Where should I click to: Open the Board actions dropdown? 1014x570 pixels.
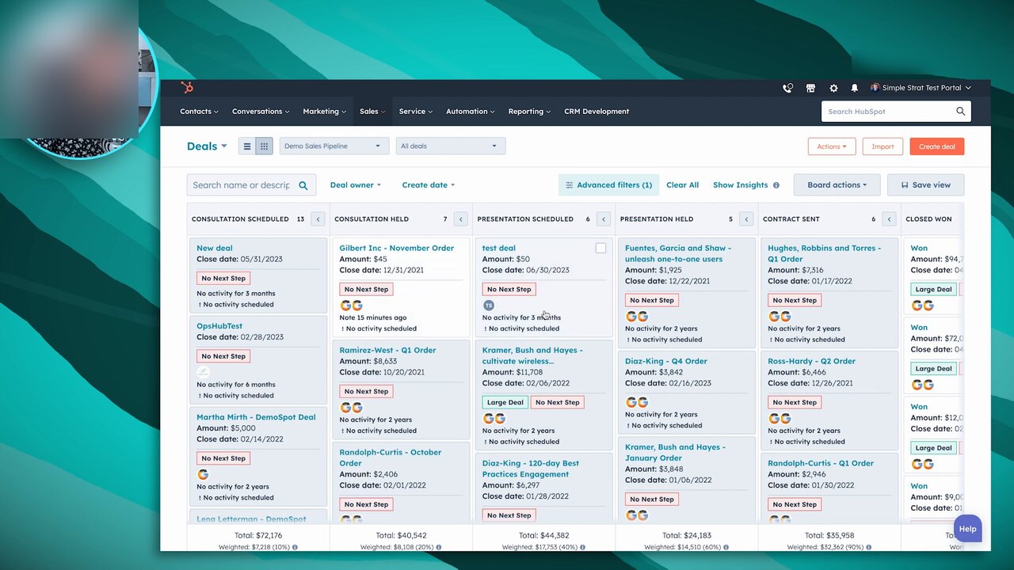point(837,185)
